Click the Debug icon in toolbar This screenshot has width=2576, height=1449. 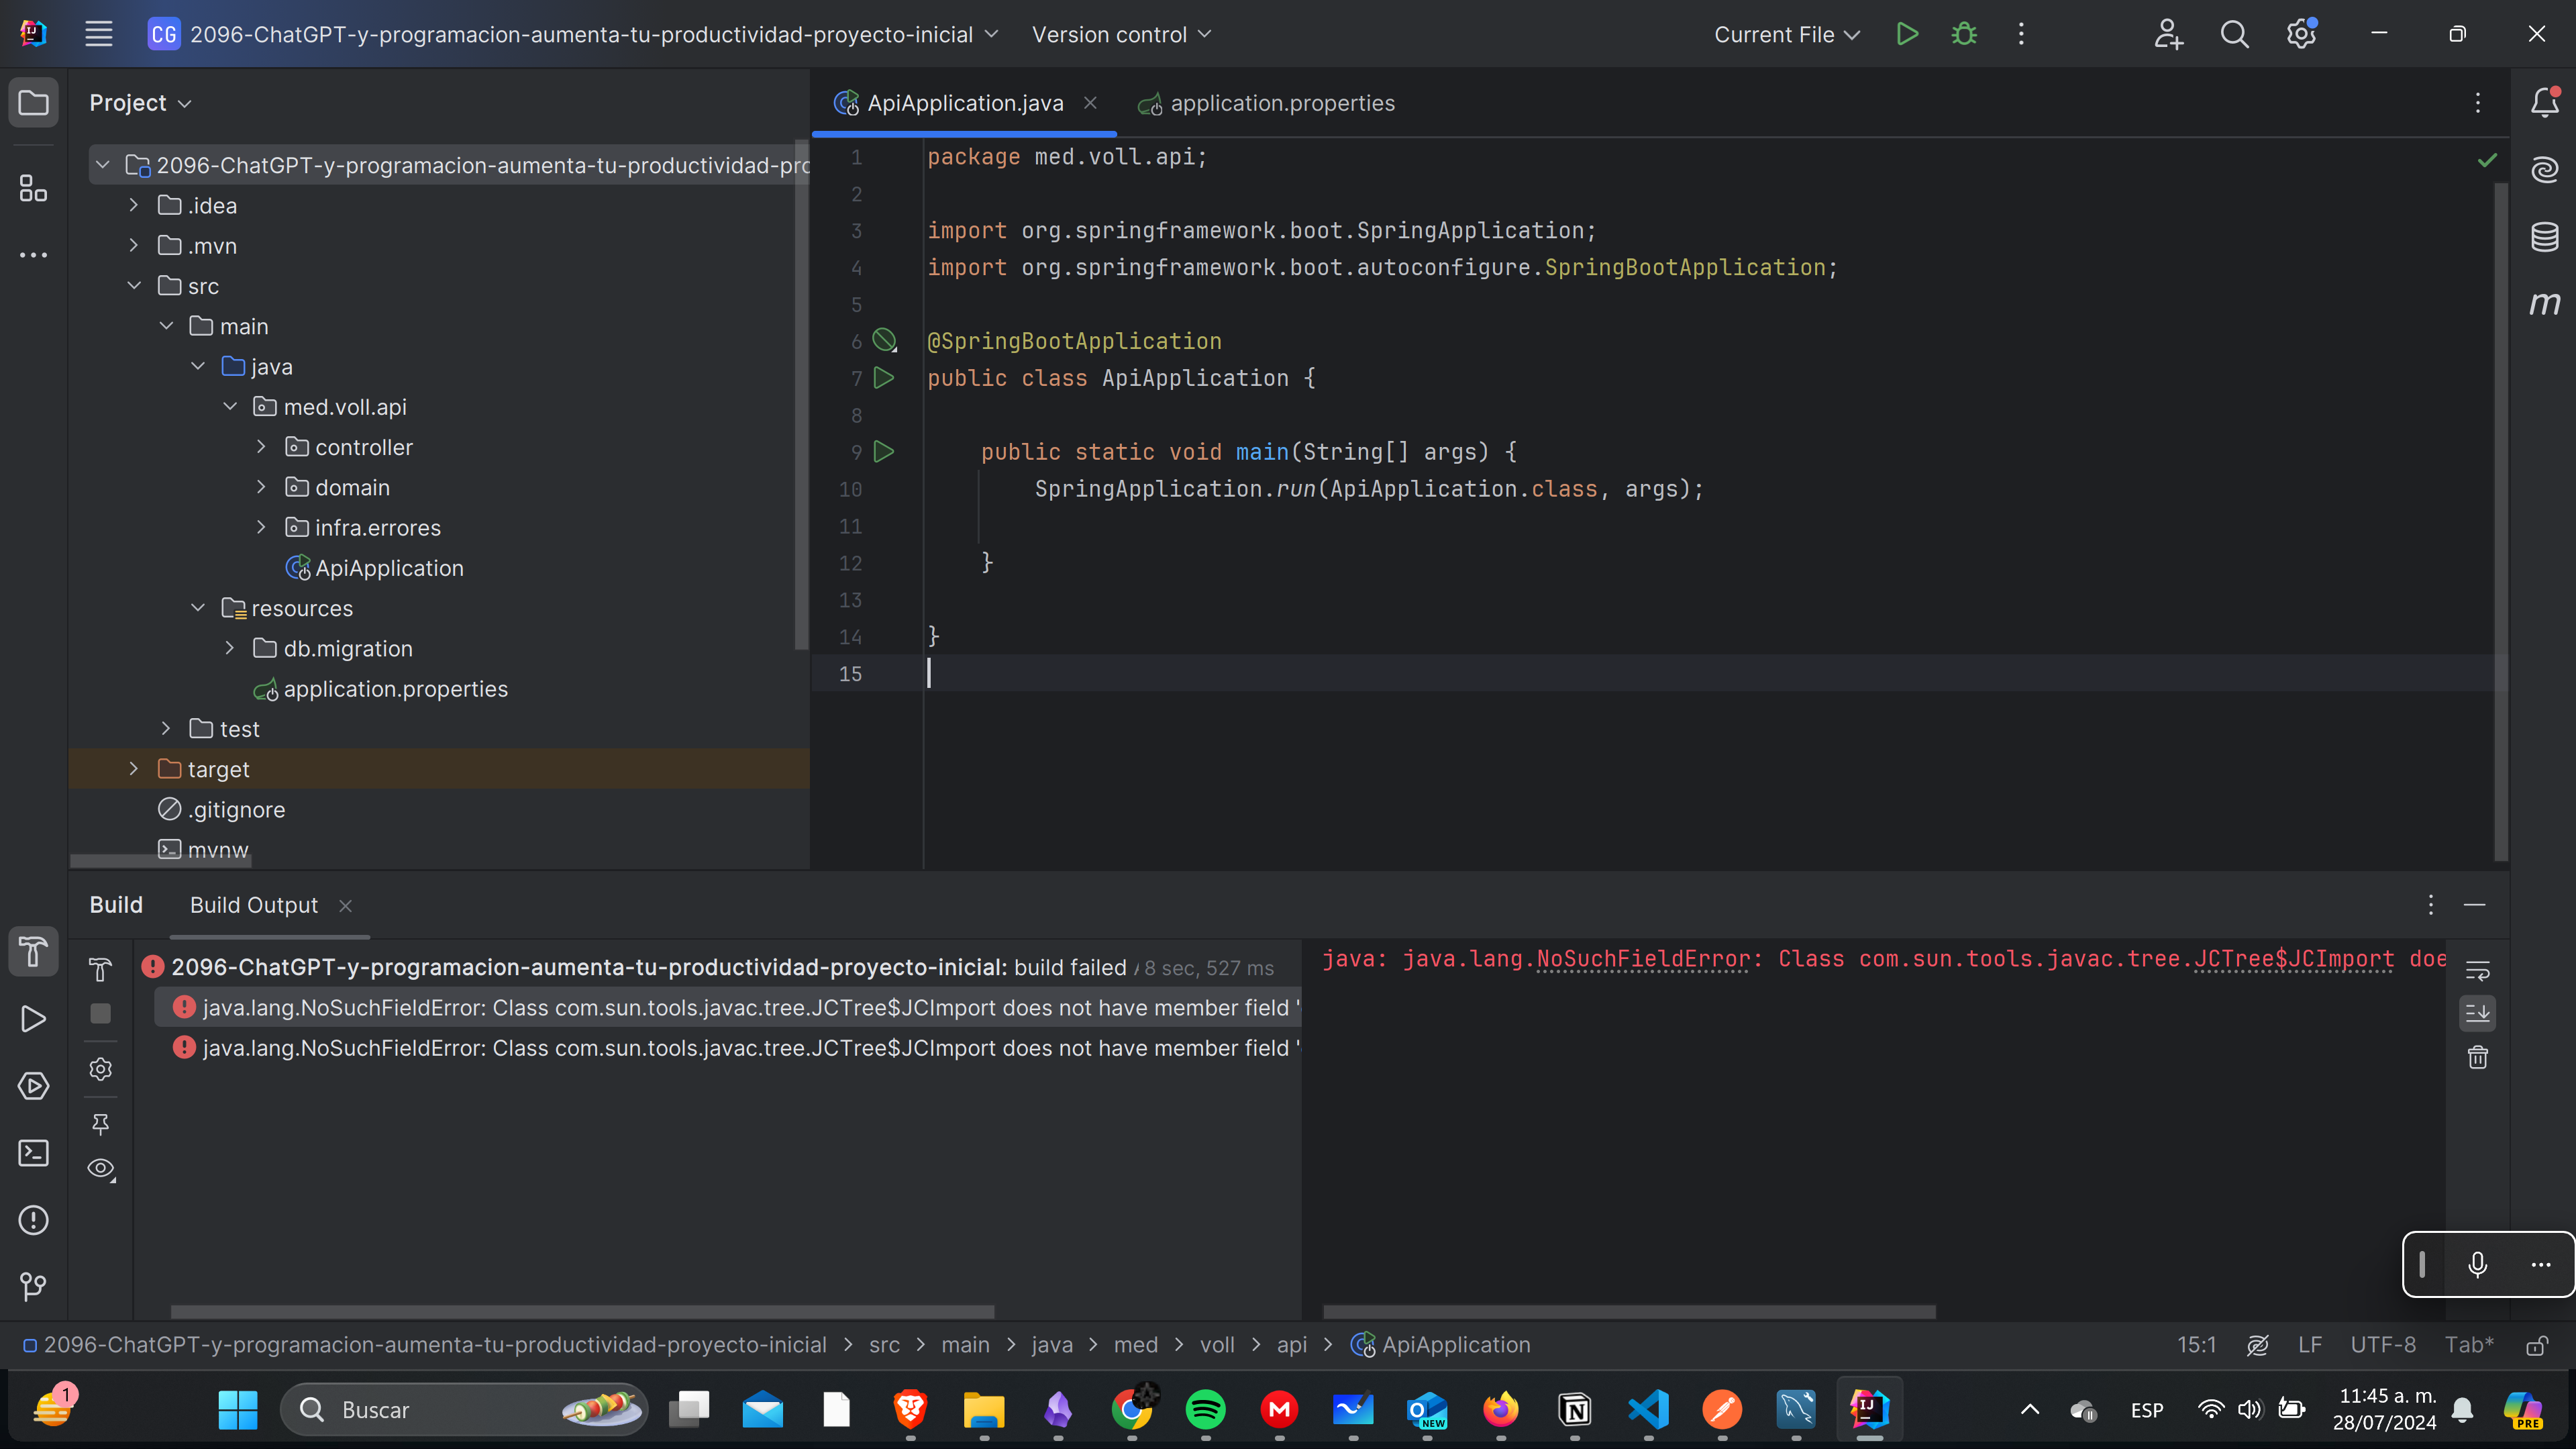click(1964, 34)
